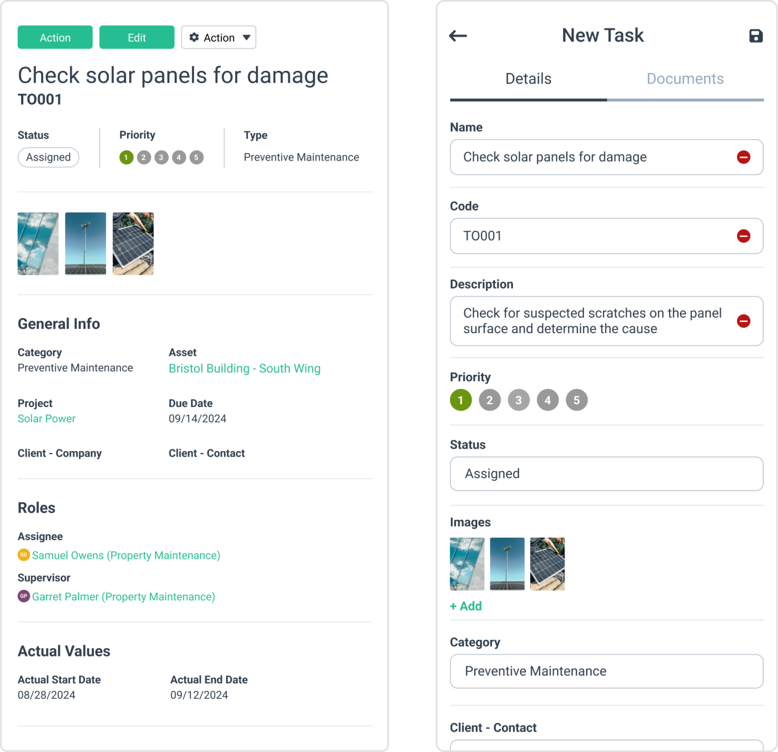Screen dimensions: 778x752
Task: Remove the Name field value with red minus icon
Action: [x=744, y=157]
